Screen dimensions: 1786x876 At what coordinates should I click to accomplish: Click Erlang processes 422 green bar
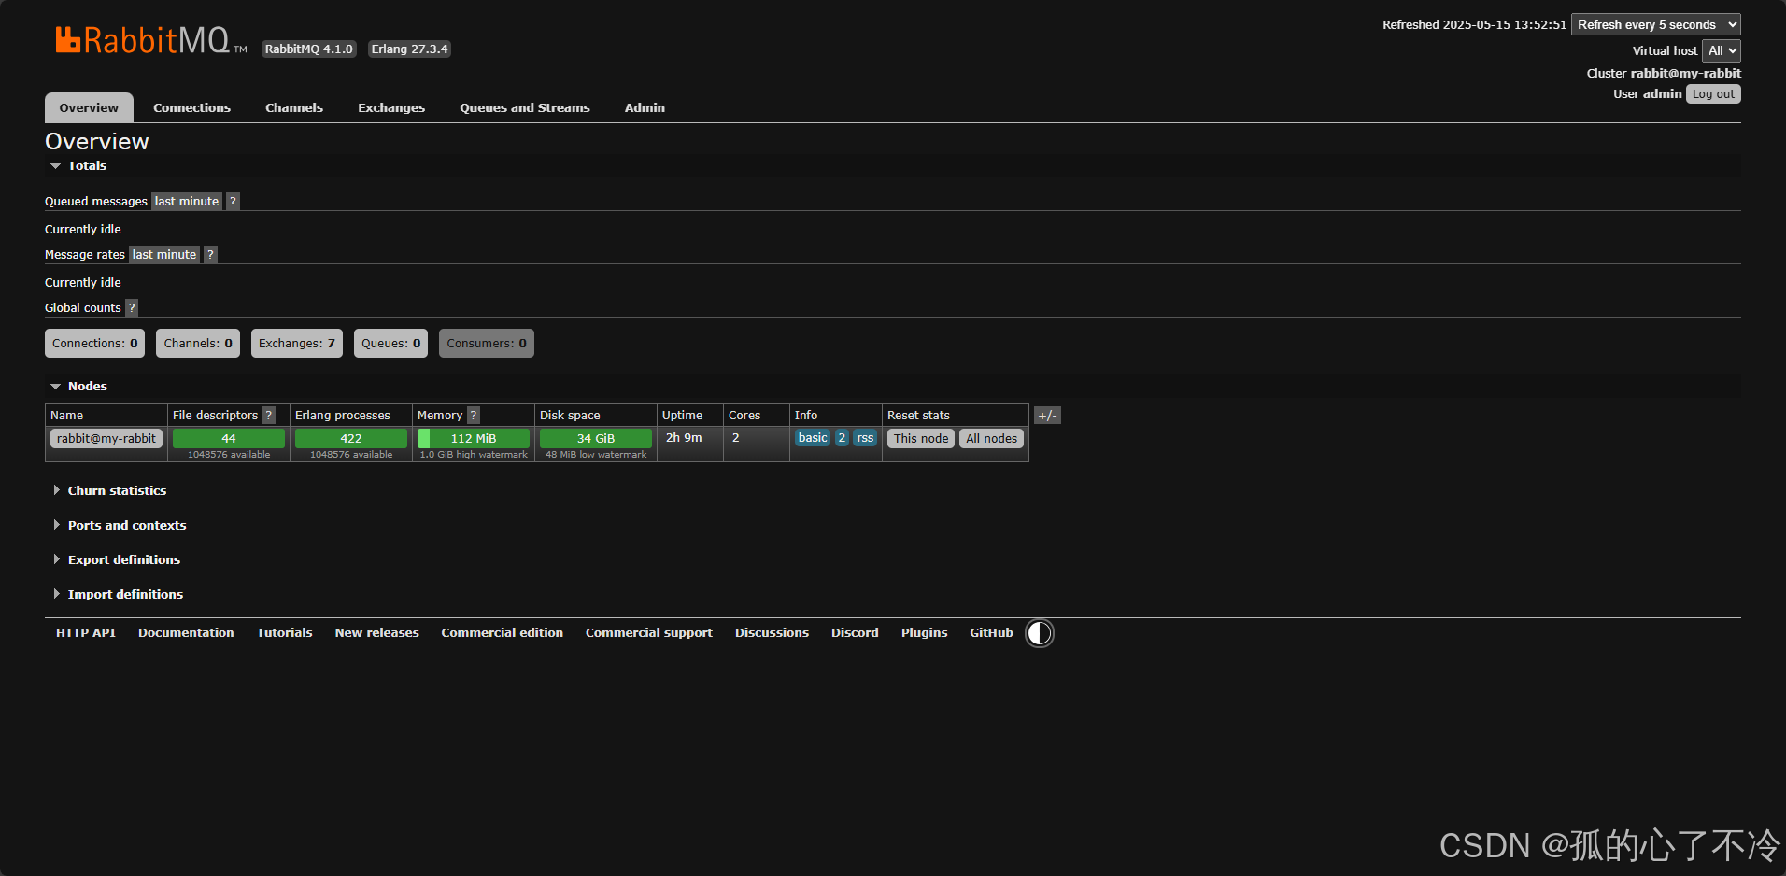click(351, 438)
